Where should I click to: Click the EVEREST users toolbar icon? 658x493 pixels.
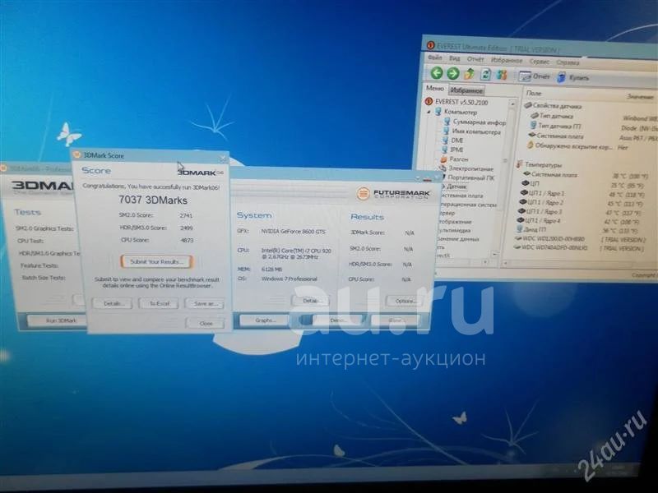click(502, 75)
